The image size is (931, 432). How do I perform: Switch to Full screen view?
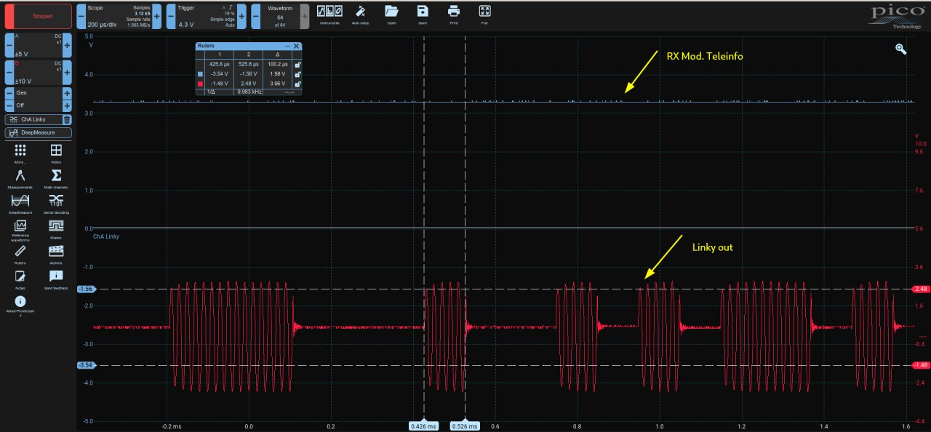(484, 14)
